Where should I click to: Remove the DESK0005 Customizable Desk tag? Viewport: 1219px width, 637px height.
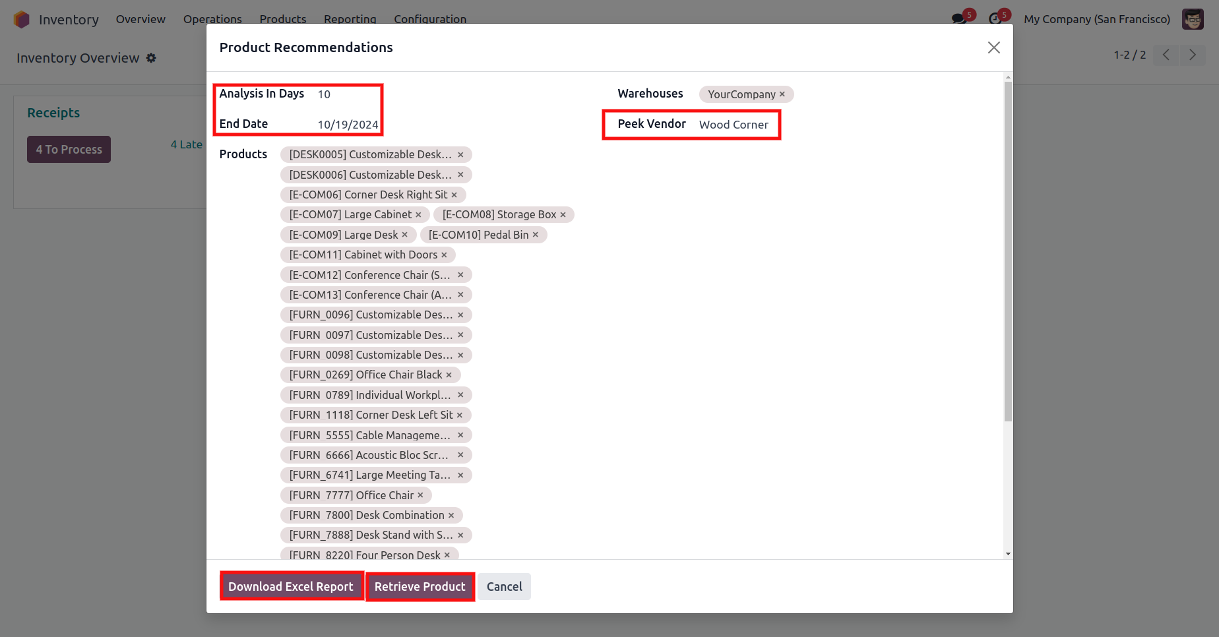pos(460,155)
